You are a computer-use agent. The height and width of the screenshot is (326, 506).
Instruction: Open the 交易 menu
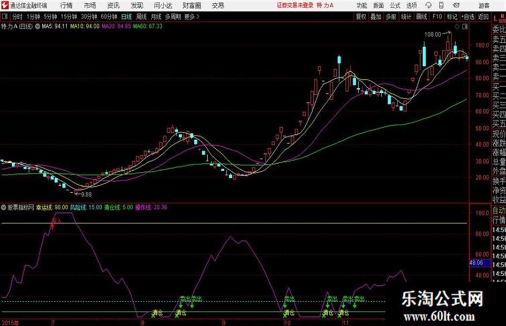click(218, 5)
